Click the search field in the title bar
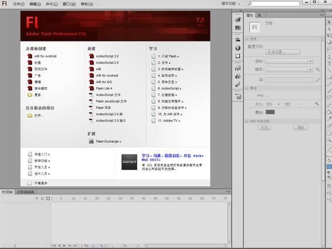 point(273,4)
